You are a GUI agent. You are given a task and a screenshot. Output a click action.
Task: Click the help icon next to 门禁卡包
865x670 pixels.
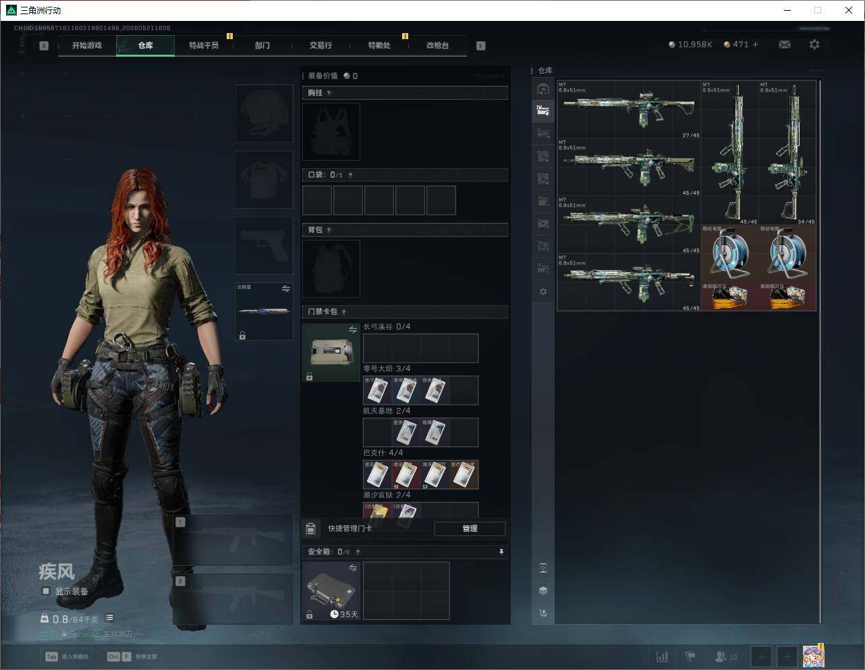point(344,312)
